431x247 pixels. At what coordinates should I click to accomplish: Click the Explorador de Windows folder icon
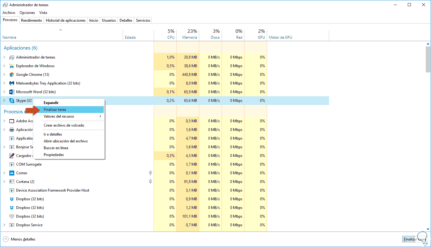[12, 66]
